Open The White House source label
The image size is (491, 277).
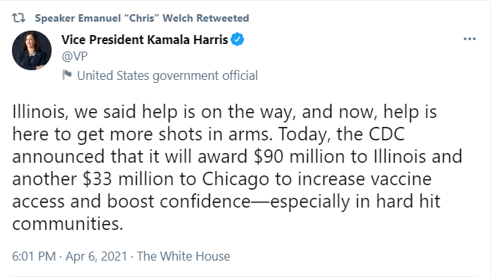tap(184, 256)
